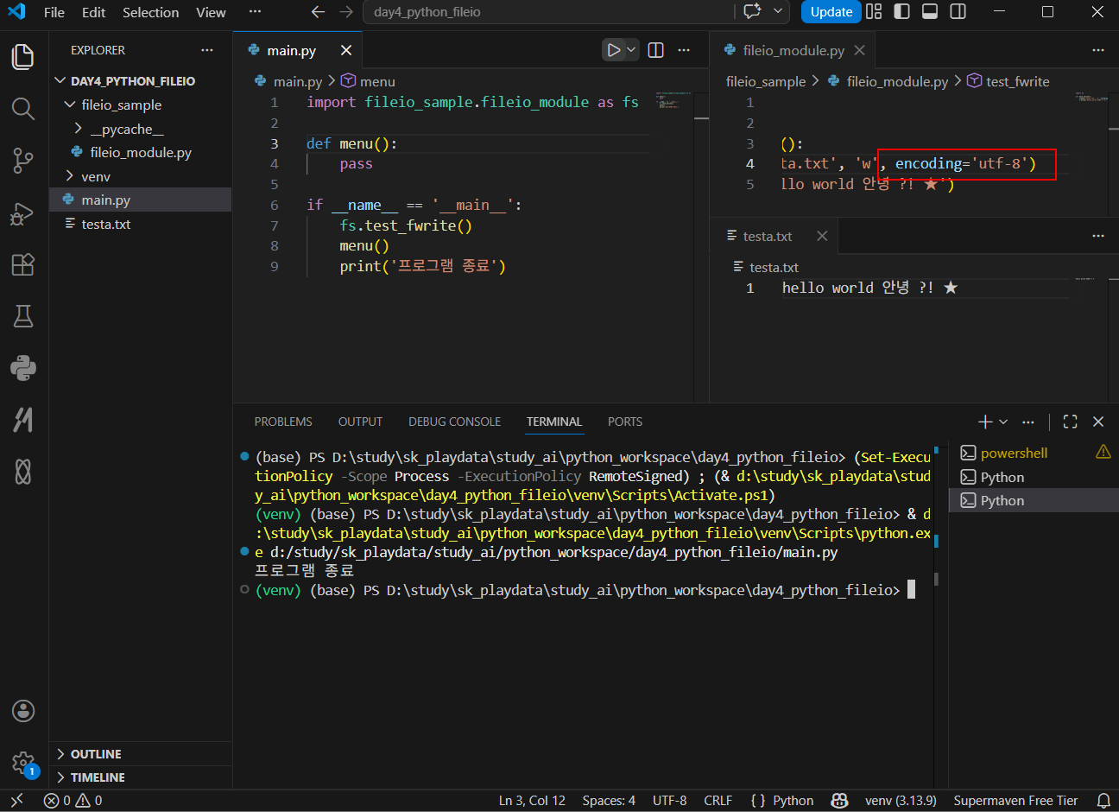This screenshot has width=1119, height=812.
Task: Open Explorer views ellipsis menu
Action: 207,50
